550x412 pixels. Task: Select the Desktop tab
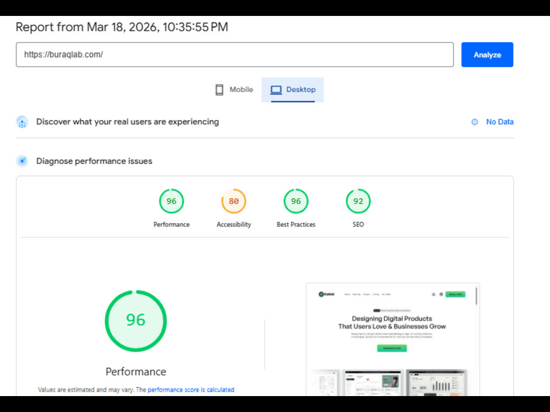(x=293, y=90)
